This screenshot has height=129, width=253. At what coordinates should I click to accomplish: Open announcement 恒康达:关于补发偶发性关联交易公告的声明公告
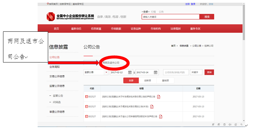[129, 97]
